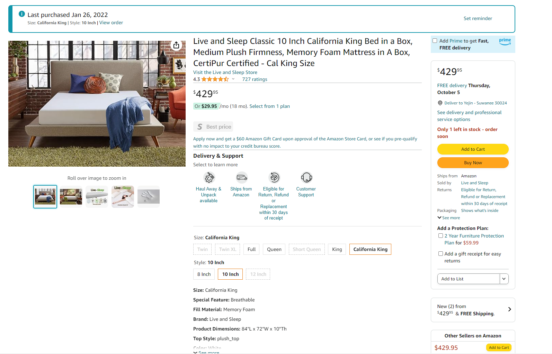The image size is (552, 354).
Task: Open the Add to List dropdown arrow
Action: (x=504, y=279)
